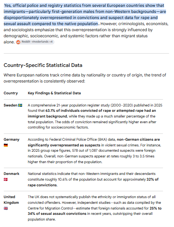Click bold text non-German citizens overrepresented as suspects

94,142
